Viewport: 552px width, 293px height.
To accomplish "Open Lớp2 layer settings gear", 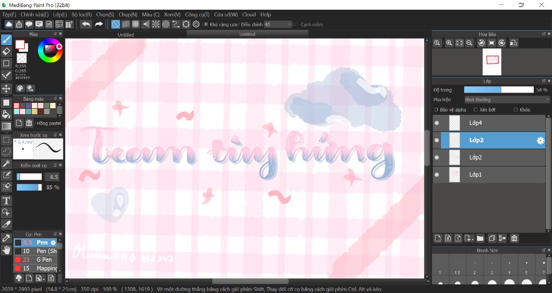I will click(x=540, y=141).
